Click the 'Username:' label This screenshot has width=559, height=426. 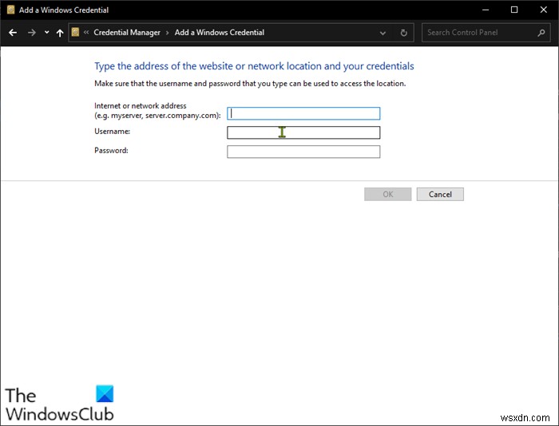pyautogui.click(x=113, y=132)
